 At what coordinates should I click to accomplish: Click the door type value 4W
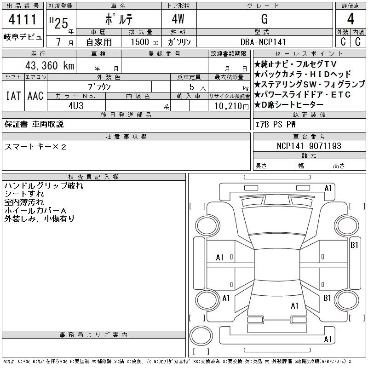click(x=178, y=19)
